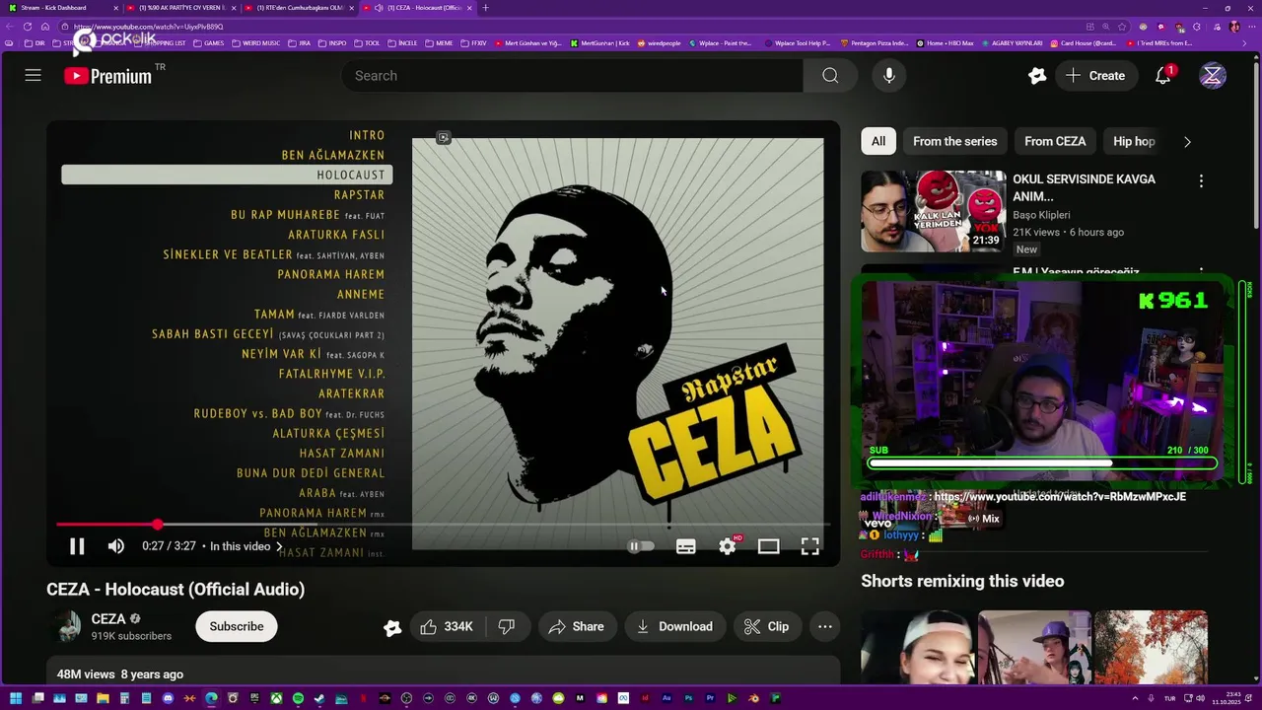Download the video

tap(675, 626)
